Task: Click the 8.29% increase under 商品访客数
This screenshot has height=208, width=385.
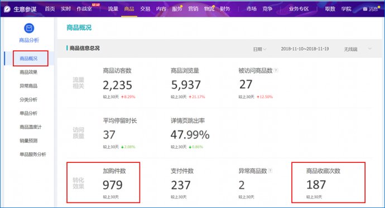Action: [128, 97]
